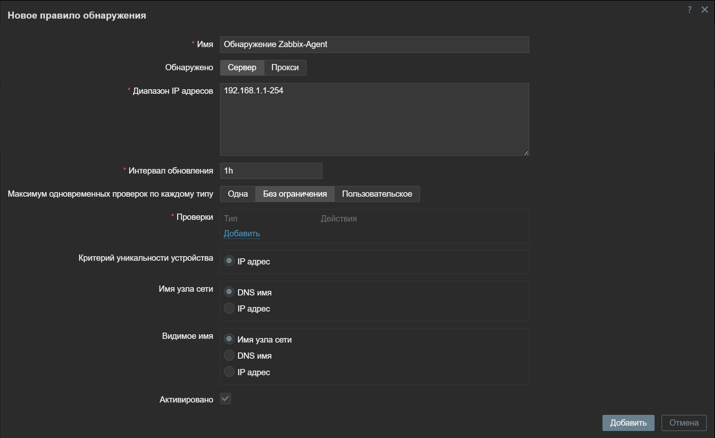The image size is (715, 438).
Task: Select IP адрес for host name
Action: tap(229, 308)
